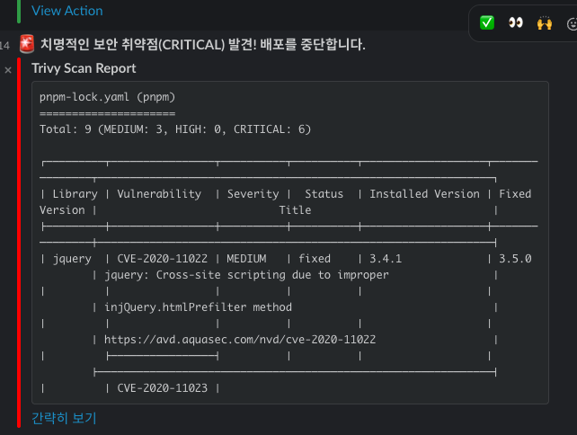Click the Severity column header
The image size is (577, 435).
[253, 194]
